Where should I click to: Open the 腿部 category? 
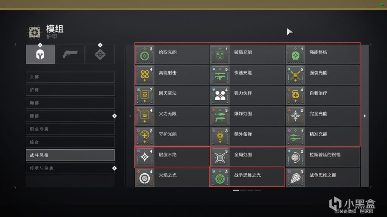tap(70, 116)
